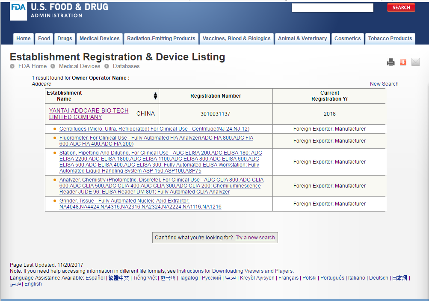The width and height of the screenshot is (429, 301).
Task: Select Русский language assistance
Action: (x=211, y=278)
